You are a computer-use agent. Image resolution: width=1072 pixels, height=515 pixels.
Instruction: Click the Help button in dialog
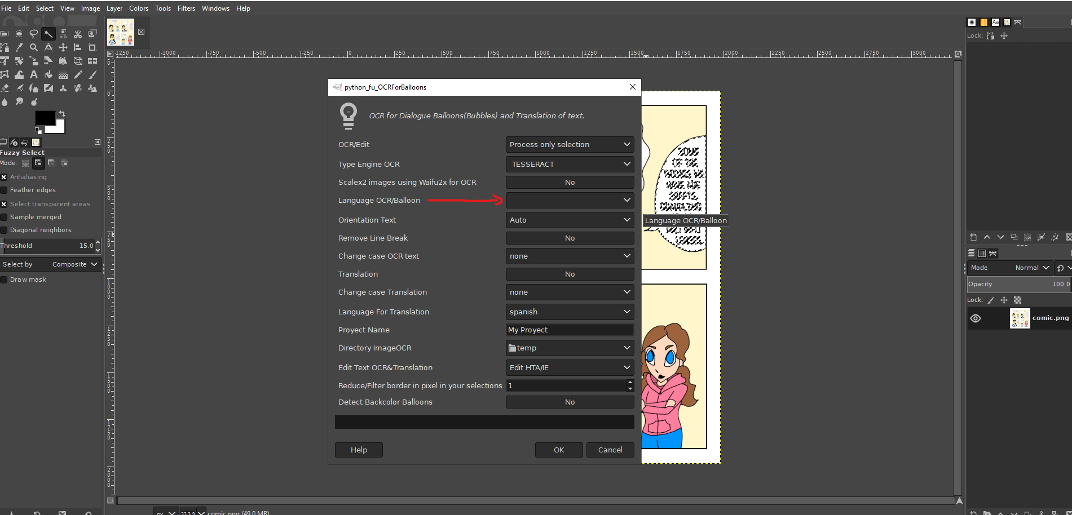[x=359, y=450]
